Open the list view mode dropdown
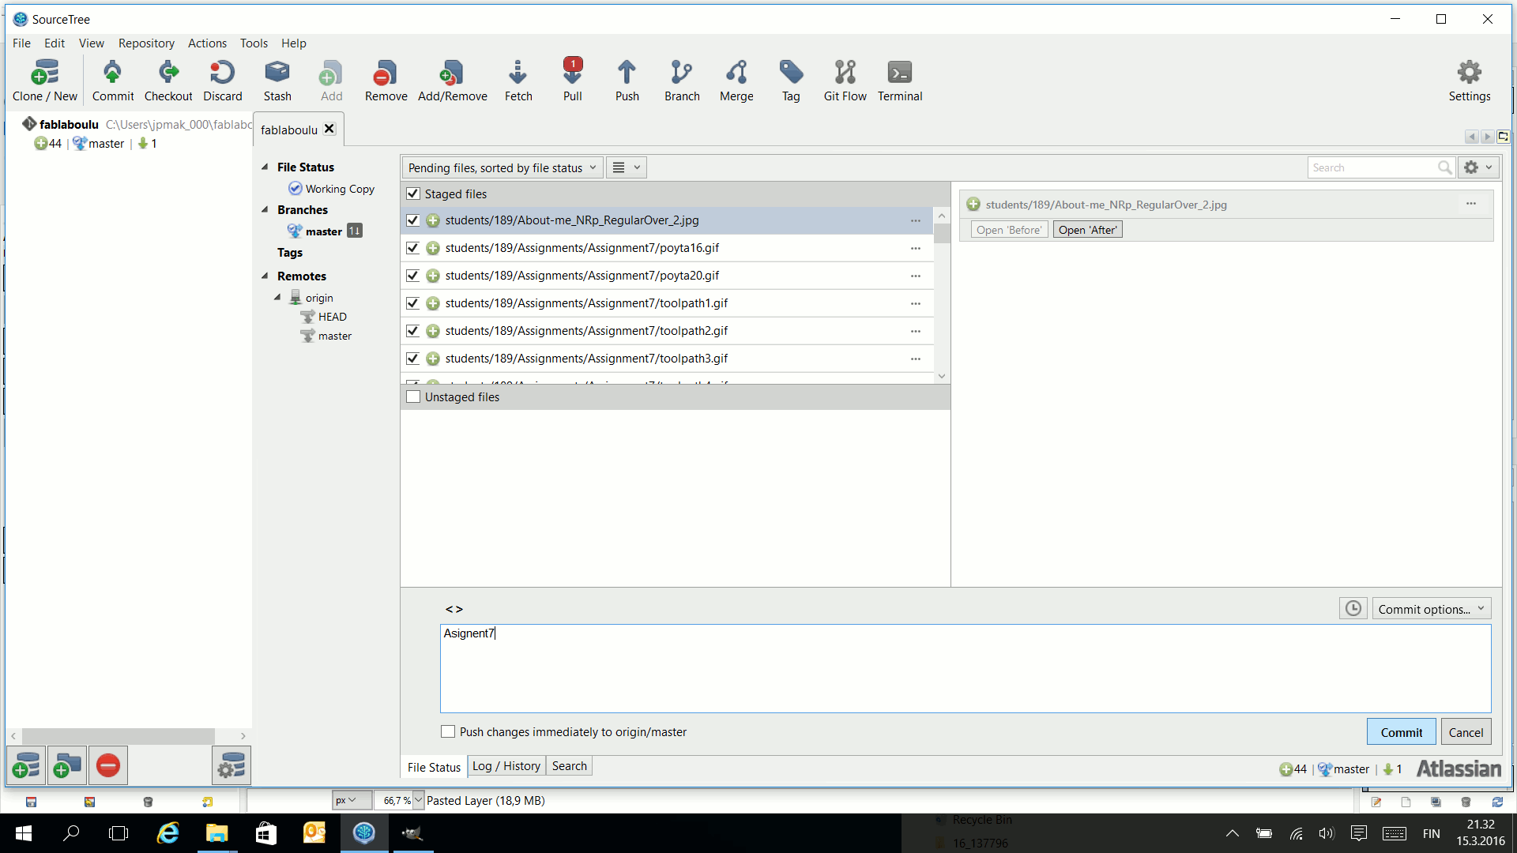Screen dimensions: 1517x853 tap(627, 167)
